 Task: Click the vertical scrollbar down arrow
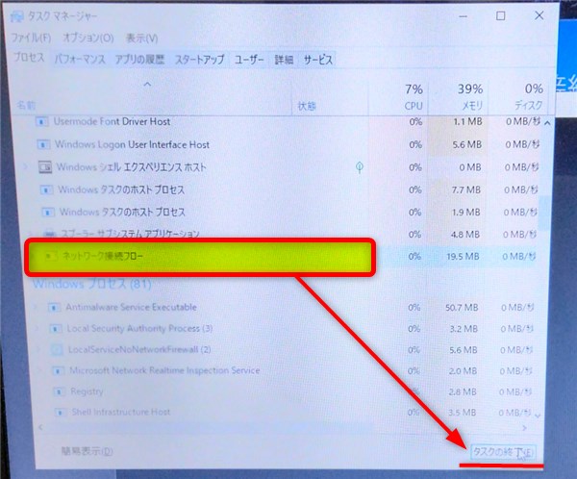(538, 416)
